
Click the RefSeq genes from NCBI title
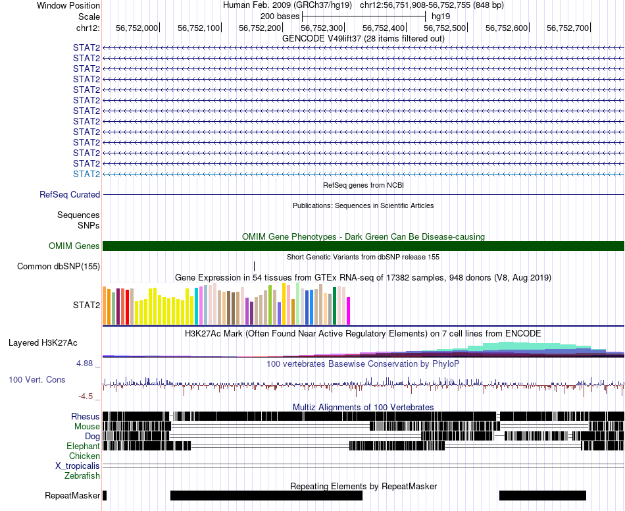click(364, 185)
